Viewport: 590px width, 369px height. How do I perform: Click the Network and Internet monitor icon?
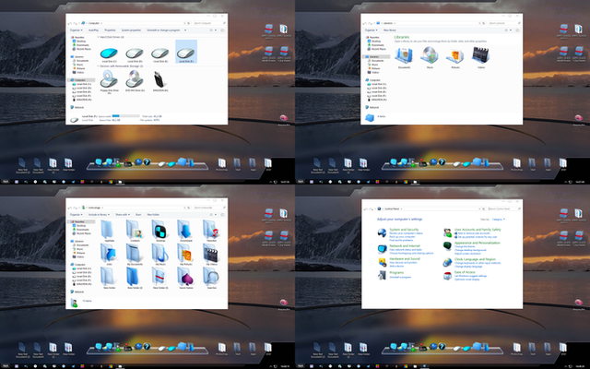point(382,248)
